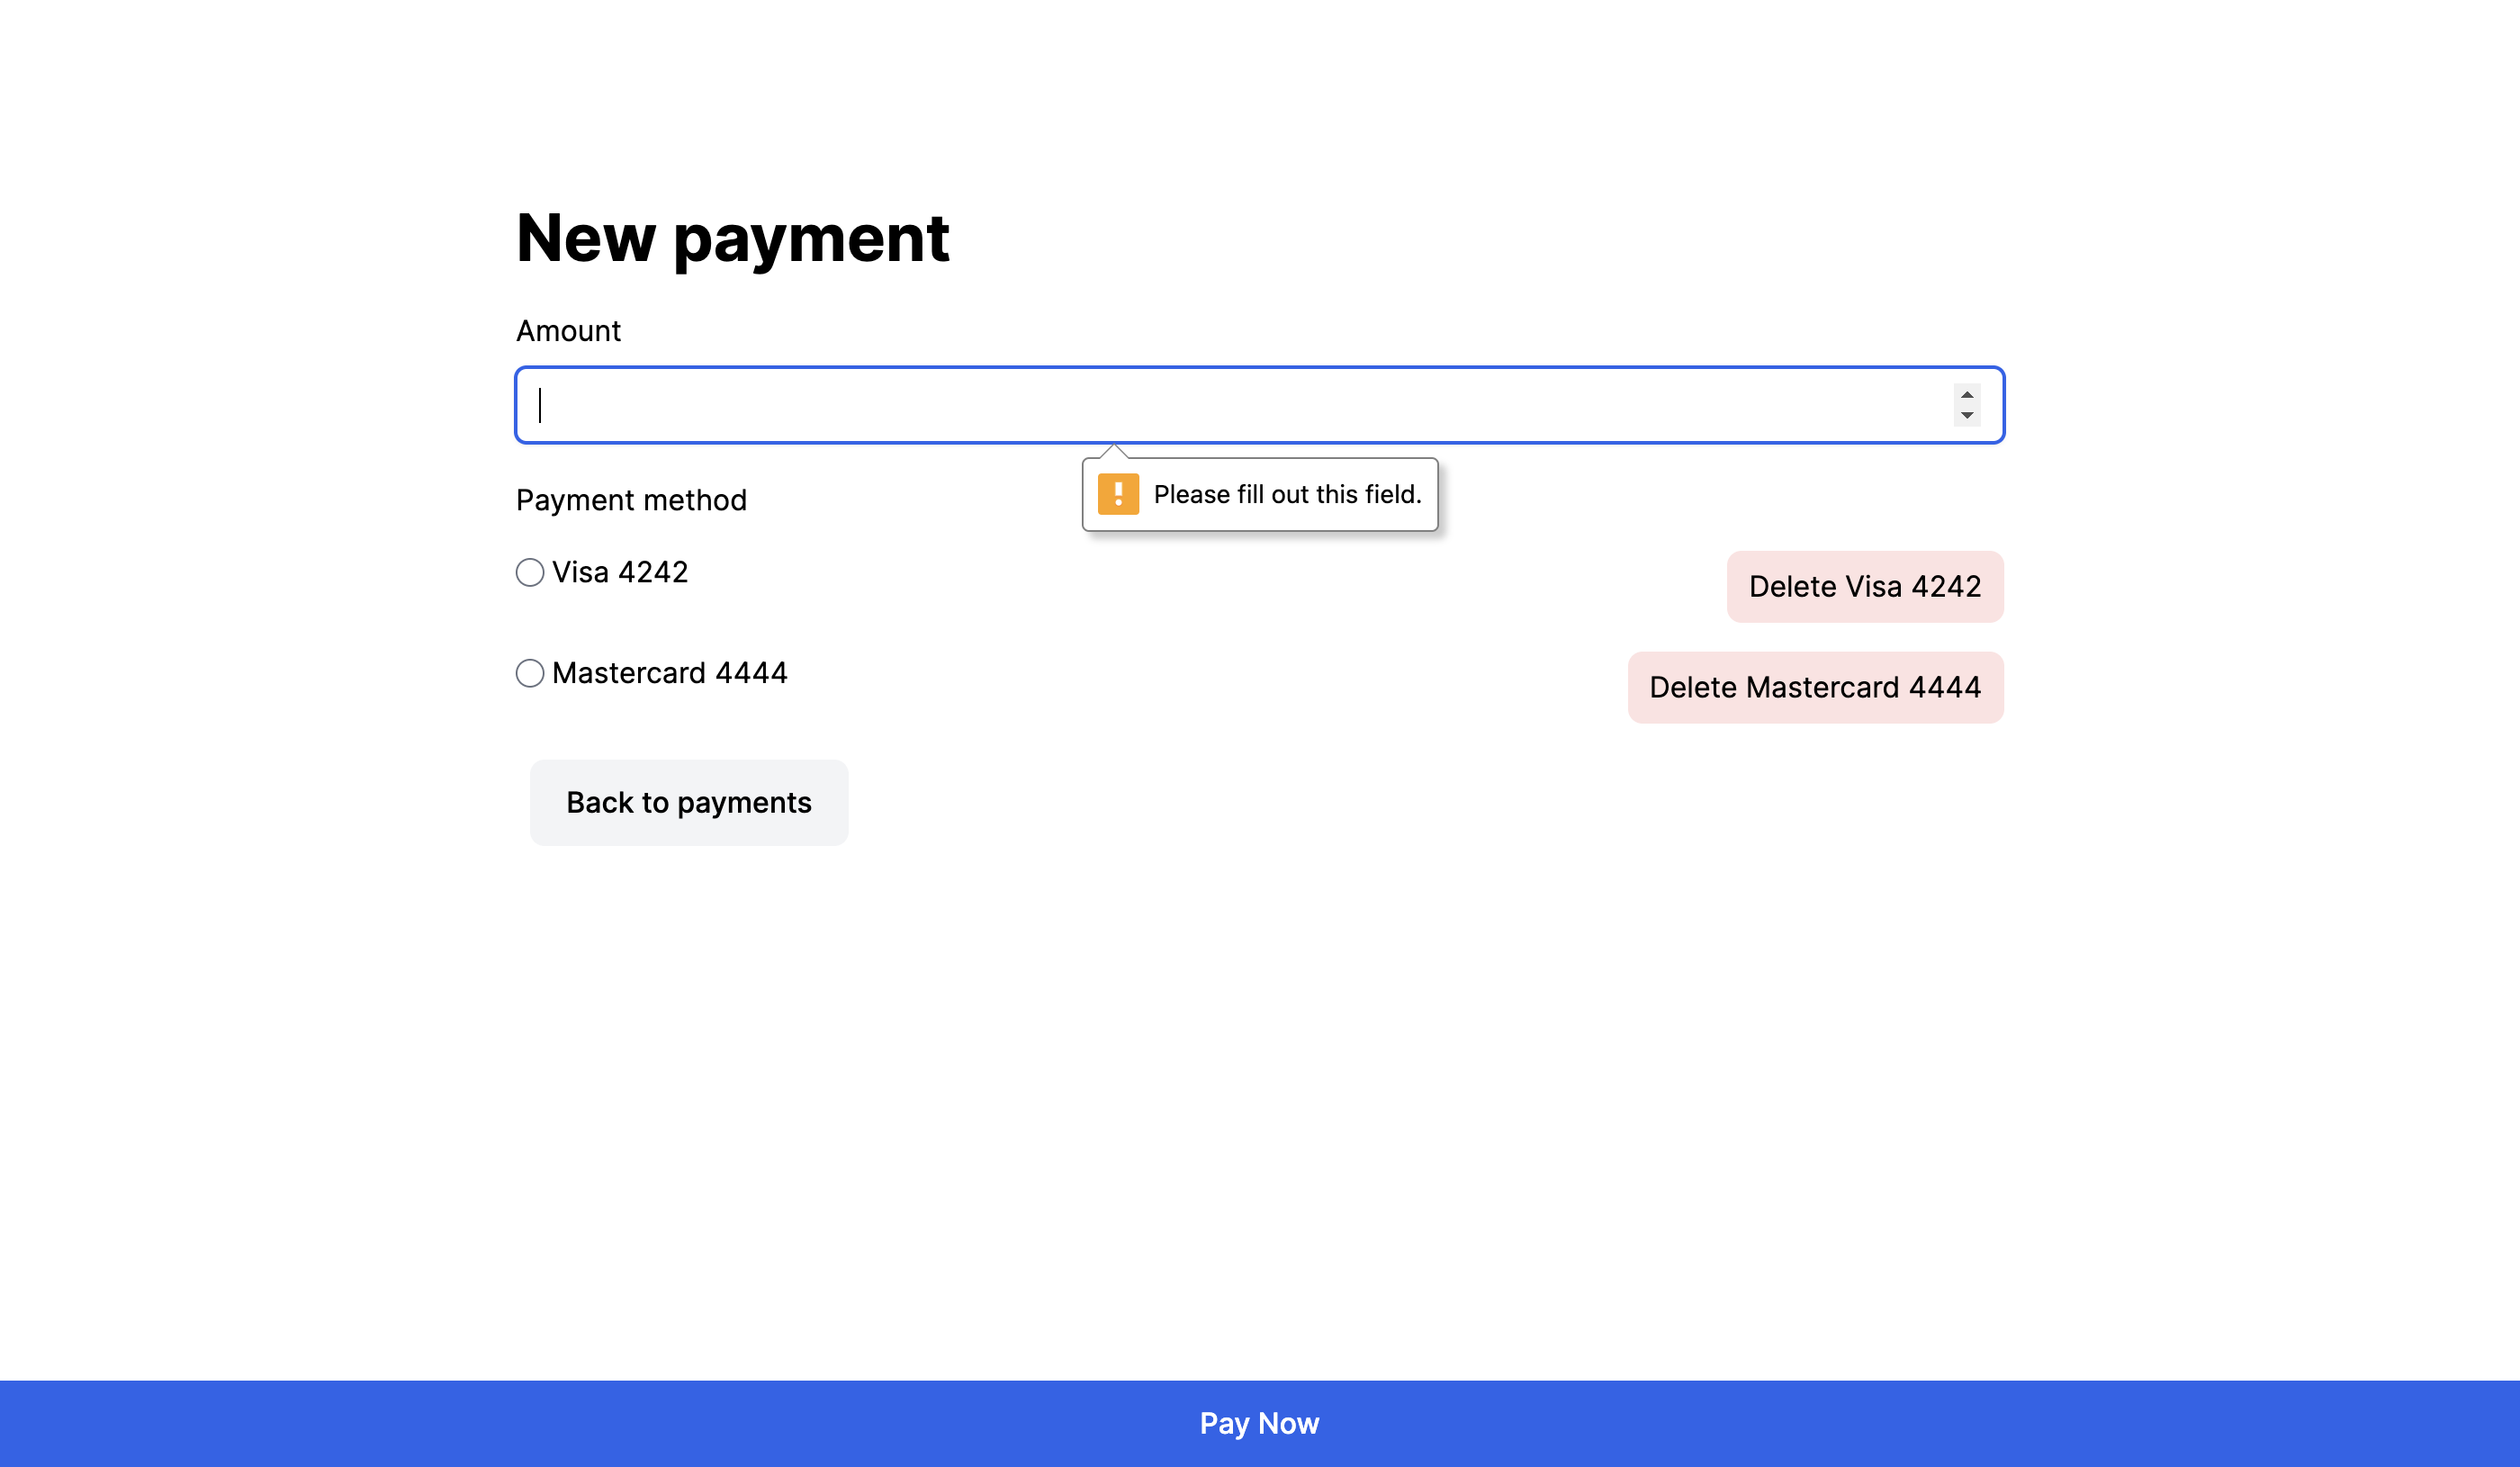Viewport: 2520px width, 1467px height.
Task: Click the Delete Mastercard 4444 button
Action: point(1815,688)
